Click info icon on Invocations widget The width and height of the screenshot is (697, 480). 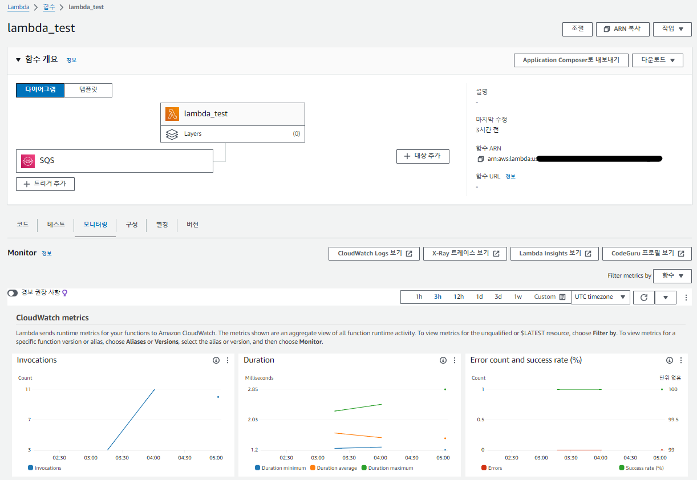(216, 360)
